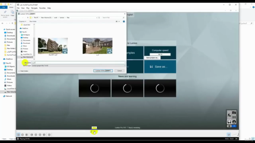Click Cancel in save dialog
255x143 pixels.
(x=120, y=71)
